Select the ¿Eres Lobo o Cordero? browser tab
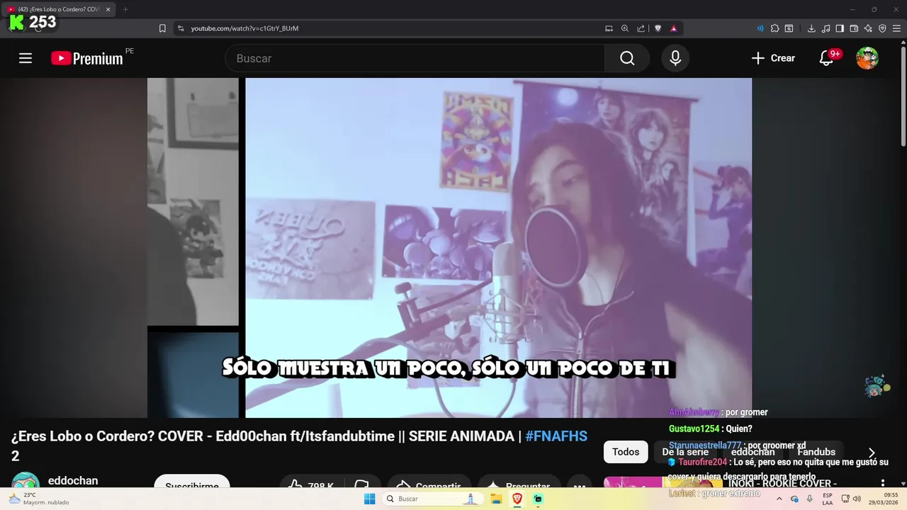Image resolution: width=907 pixels, height=510 pixels. [x=59, y=9]
